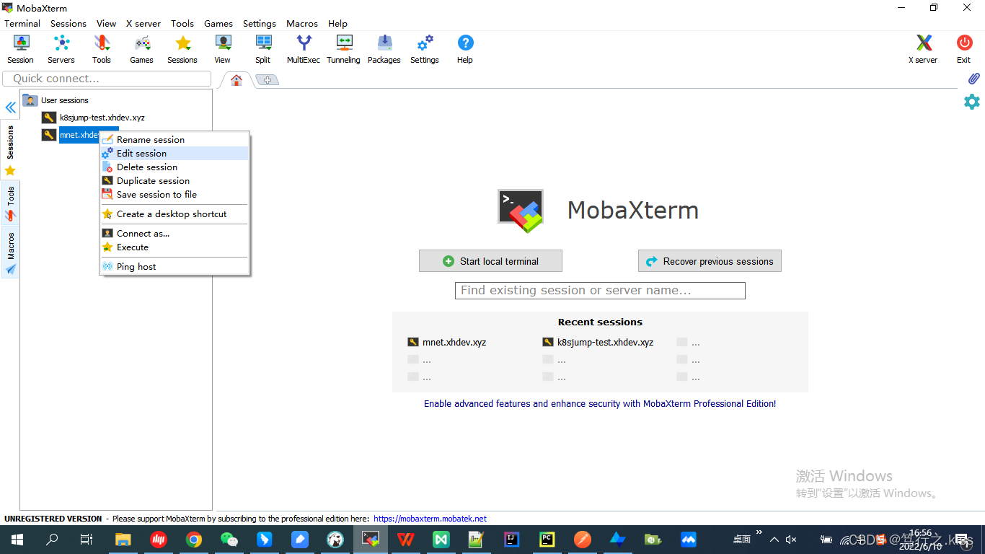Choose Delete session from the context menu
The image size is (985, 554).
pos(174,167)
